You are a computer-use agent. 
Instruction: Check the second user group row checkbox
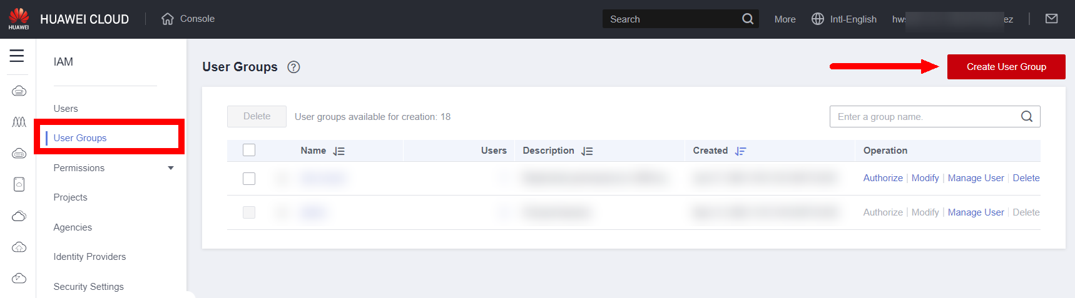coord(249,212)
